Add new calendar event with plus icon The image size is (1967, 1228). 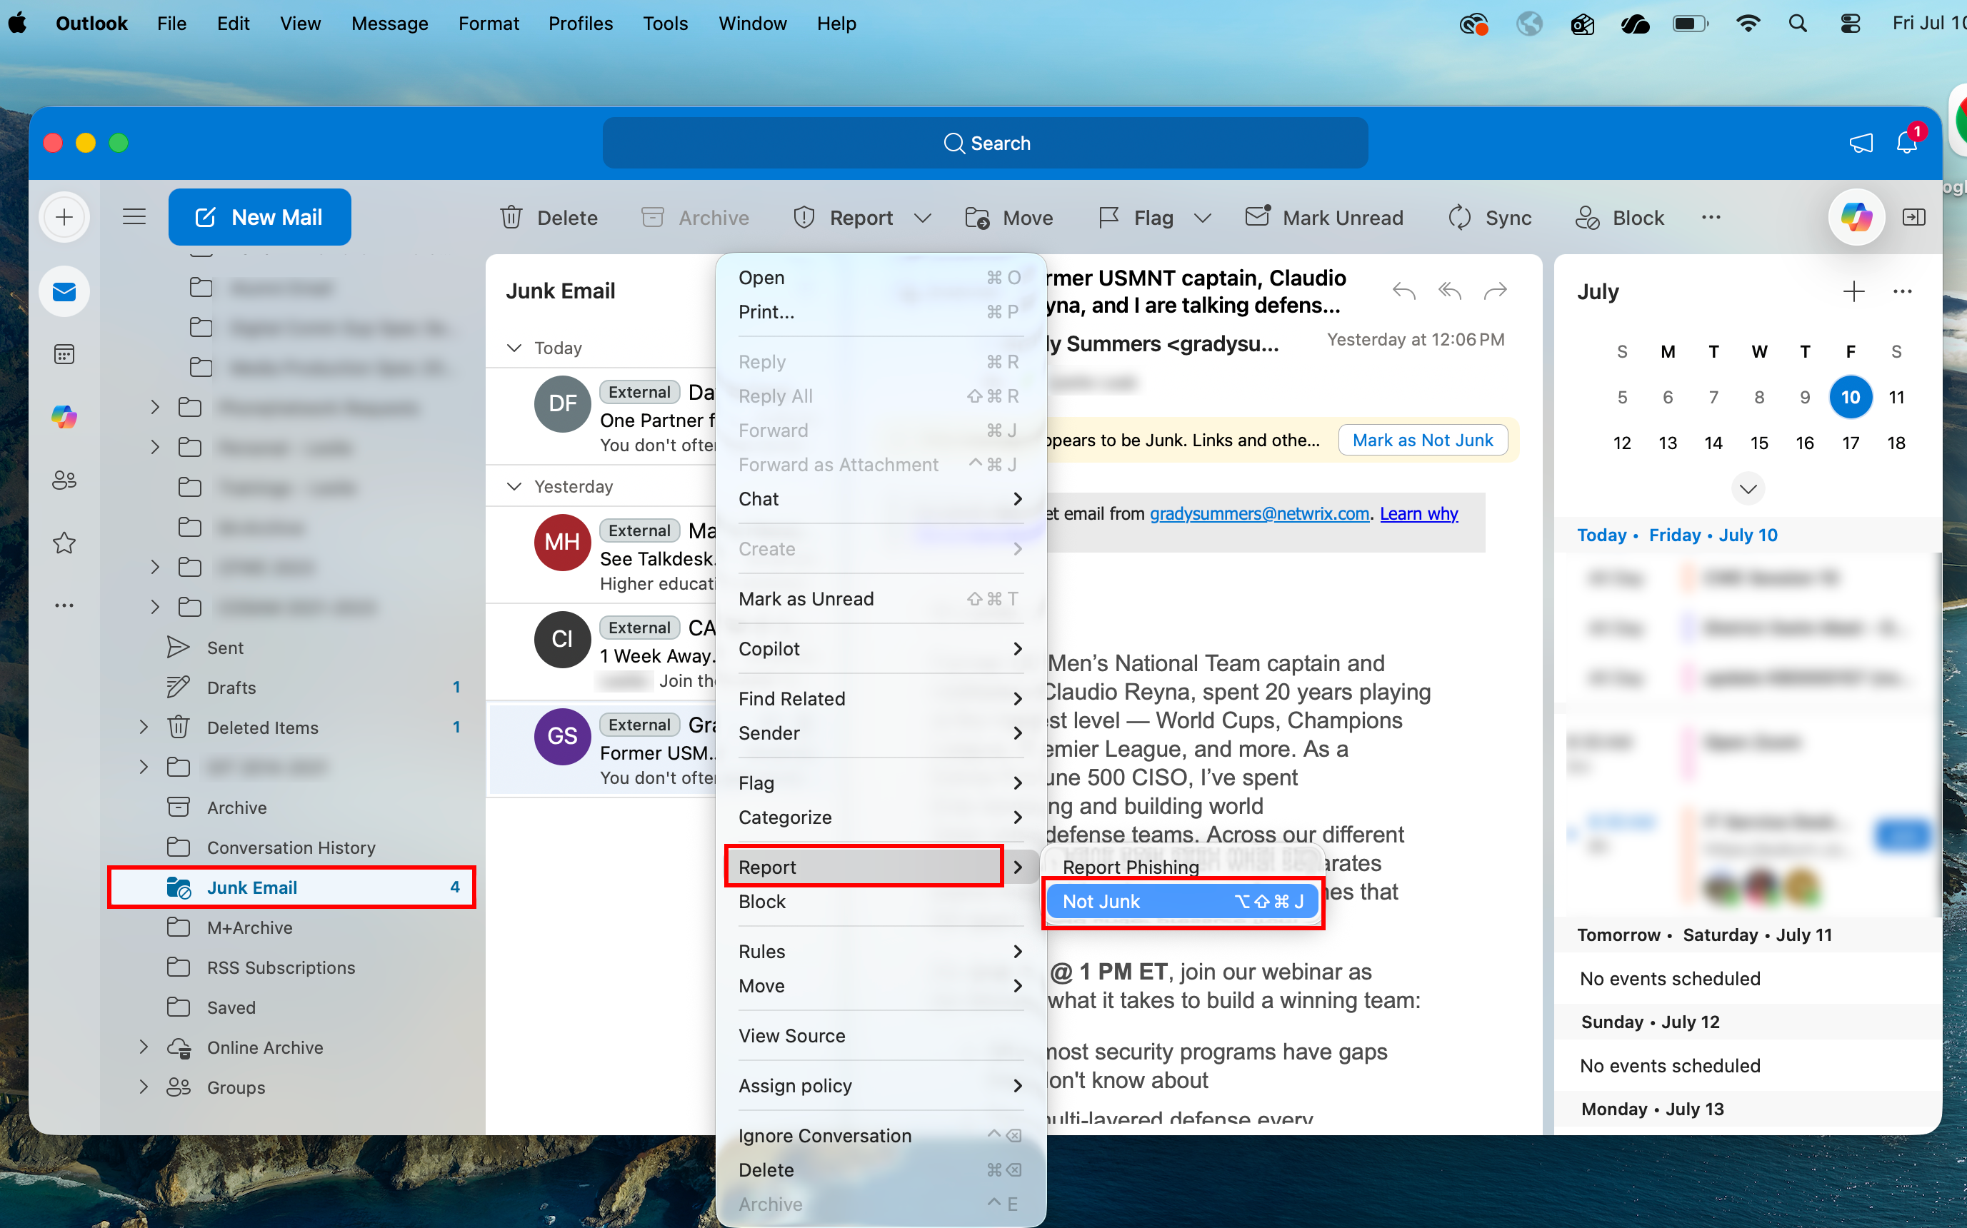tap(1853, 291)
